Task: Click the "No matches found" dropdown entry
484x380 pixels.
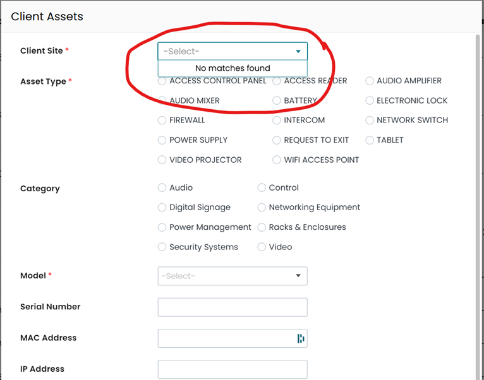Action: tap(233, 68)
